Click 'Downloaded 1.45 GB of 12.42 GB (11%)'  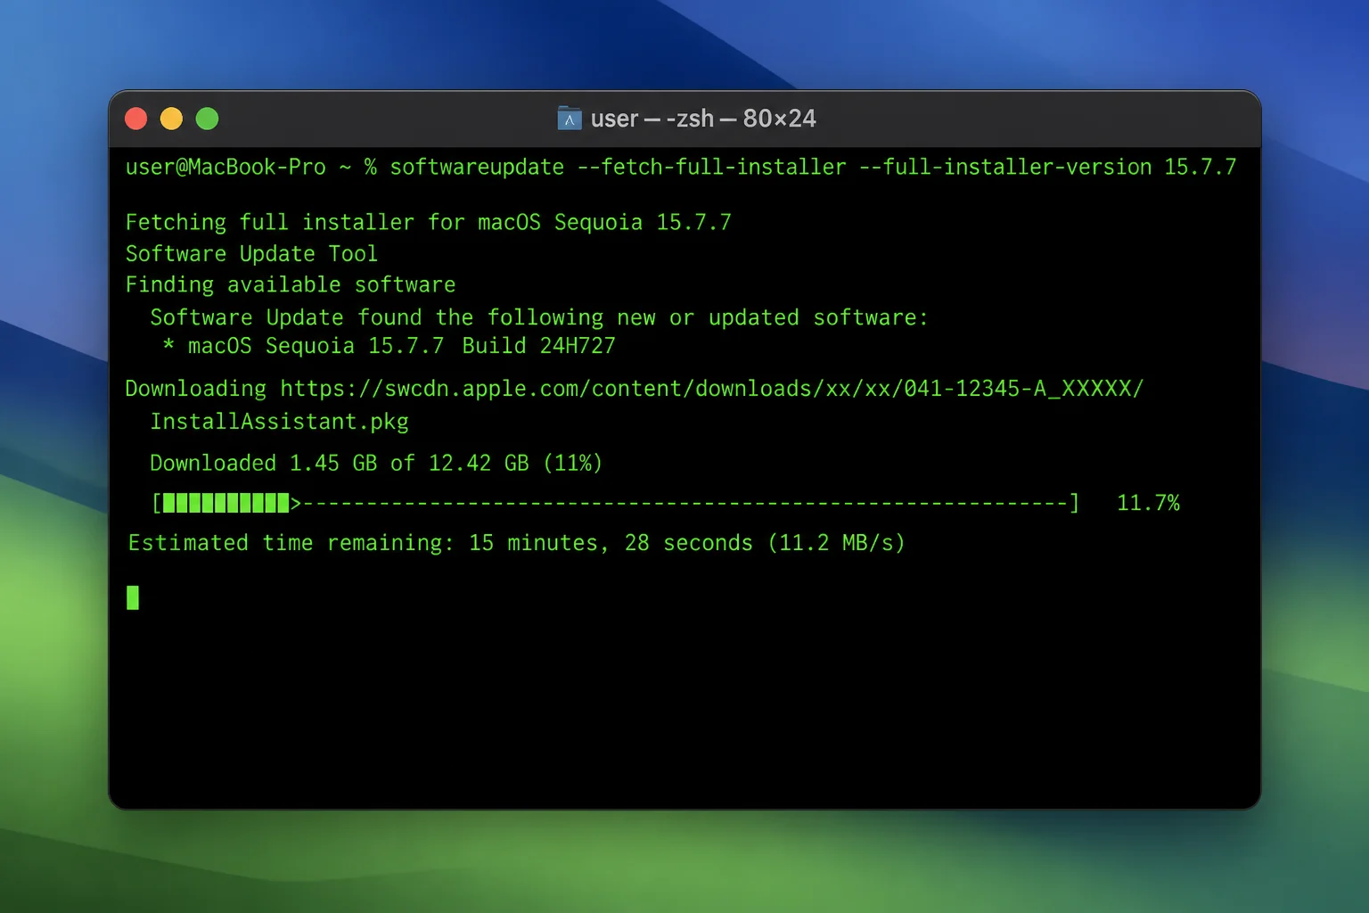click(x=376, y=463)
